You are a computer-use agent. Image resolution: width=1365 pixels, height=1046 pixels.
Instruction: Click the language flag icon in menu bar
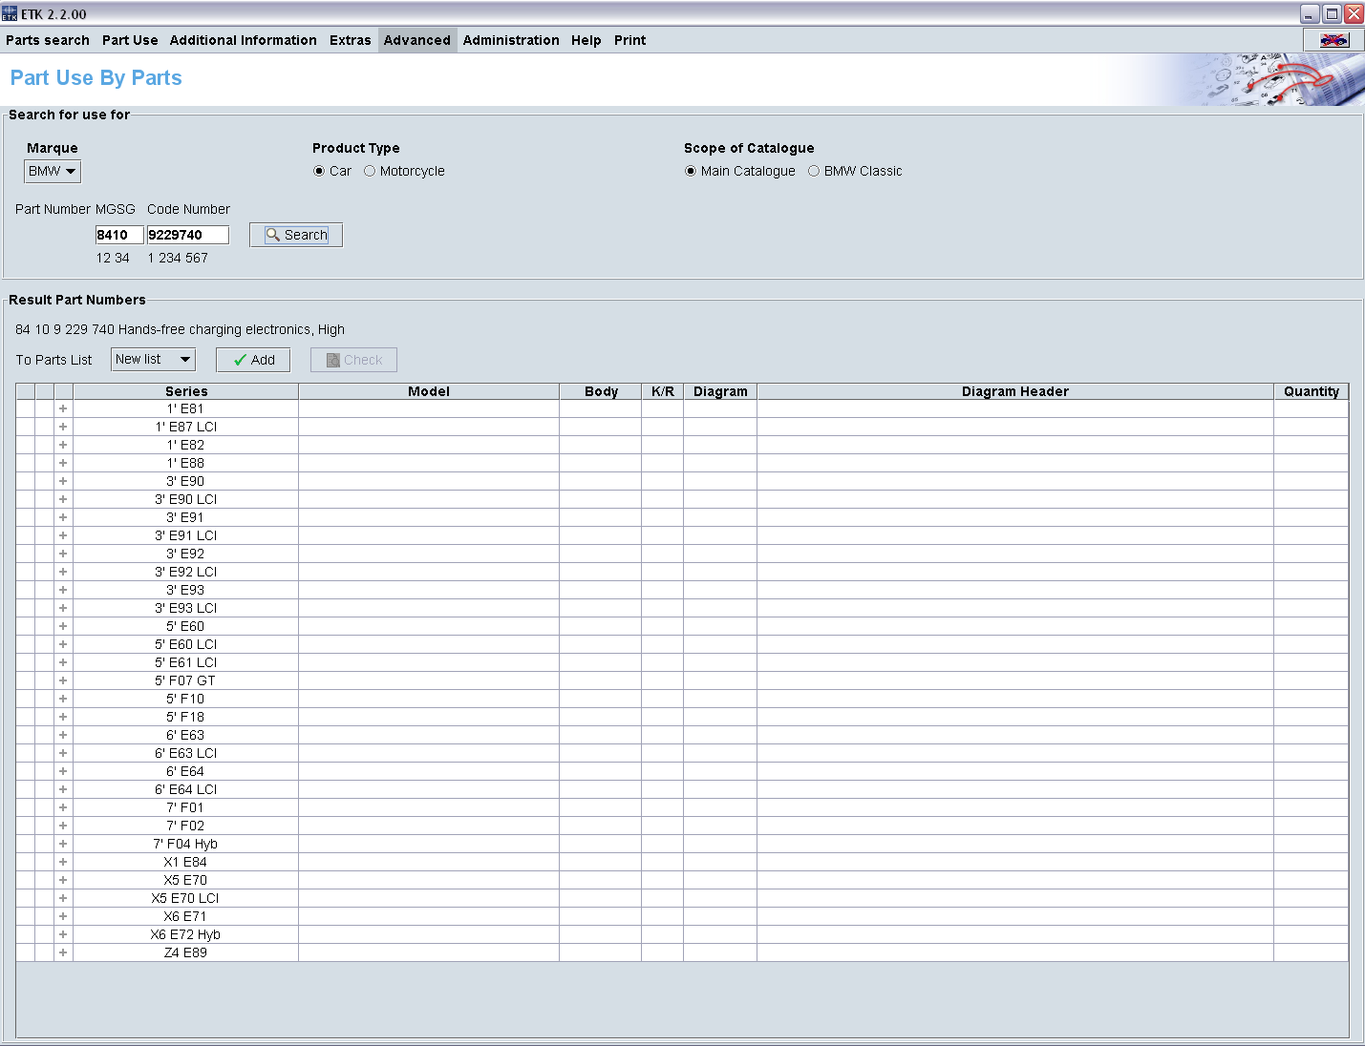tap(1333, 40)
